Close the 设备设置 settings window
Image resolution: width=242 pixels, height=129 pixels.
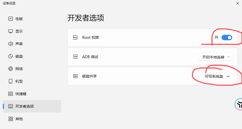click(x=237, y=3)
